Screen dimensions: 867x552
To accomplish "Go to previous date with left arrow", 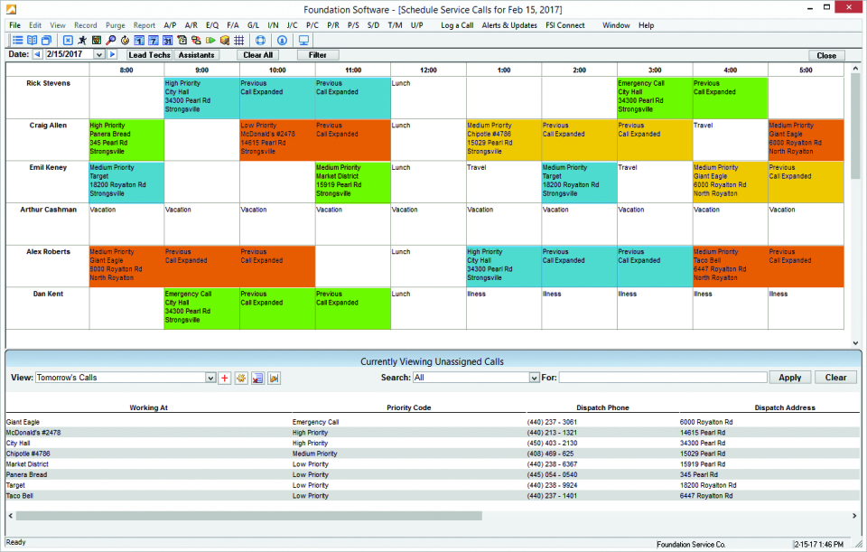I will click(x=38, y=54).
